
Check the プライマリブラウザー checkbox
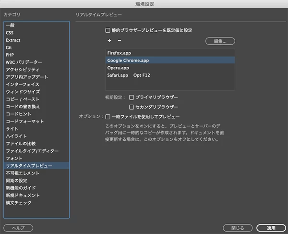pos(132,97)
